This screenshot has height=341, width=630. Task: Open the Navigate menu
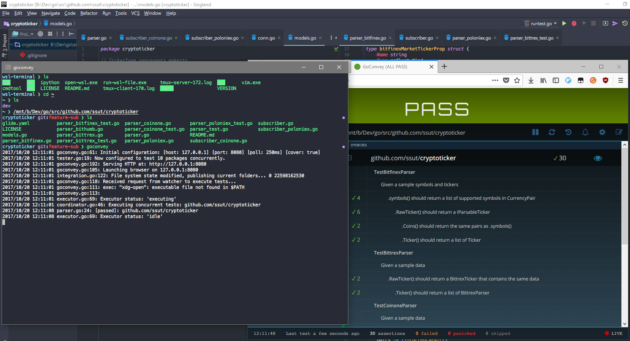[x=50, y=13]
